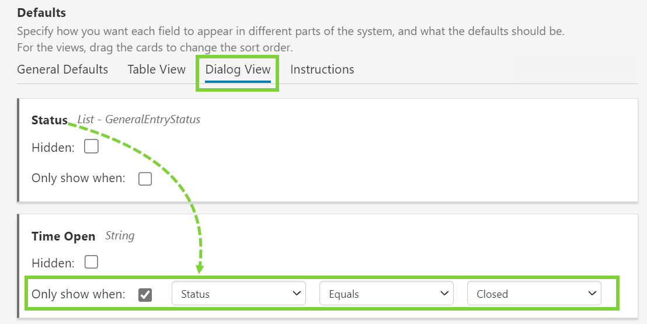647x324 pixels.
Task: Click the Hidden label in Status card
Action: pos(53,148)
